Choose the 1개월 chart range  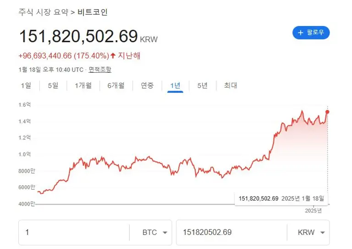pyautogui.click(x=83, y=86)
